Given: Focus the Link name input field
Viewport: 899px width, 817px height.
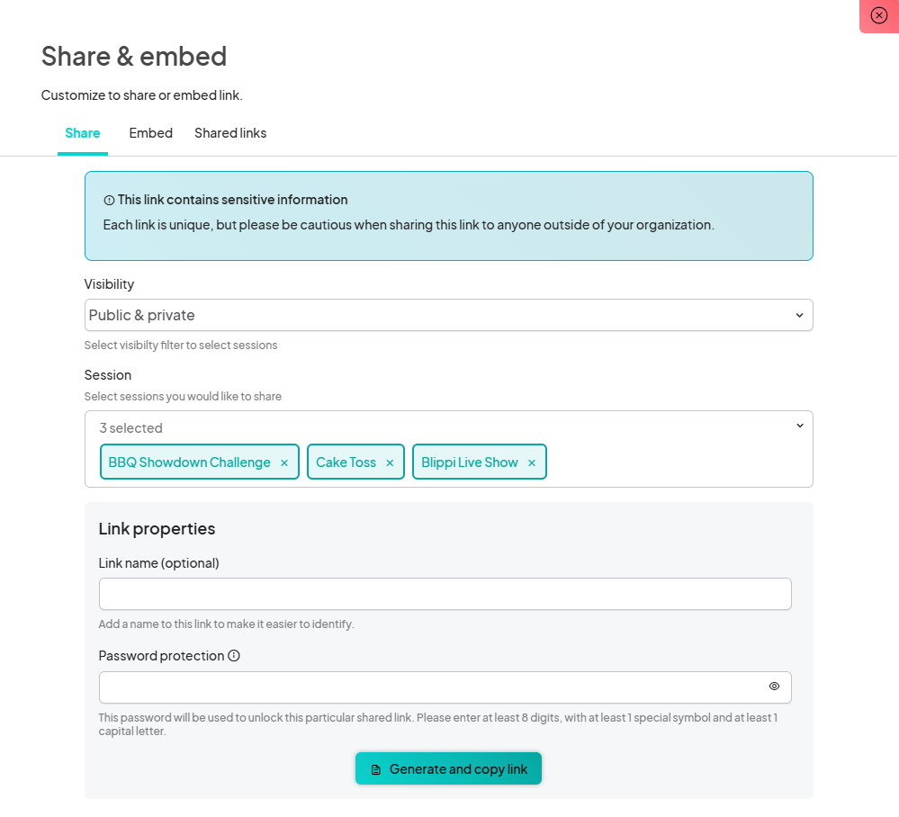Looking at the screenshot, I should click(445, 594).
